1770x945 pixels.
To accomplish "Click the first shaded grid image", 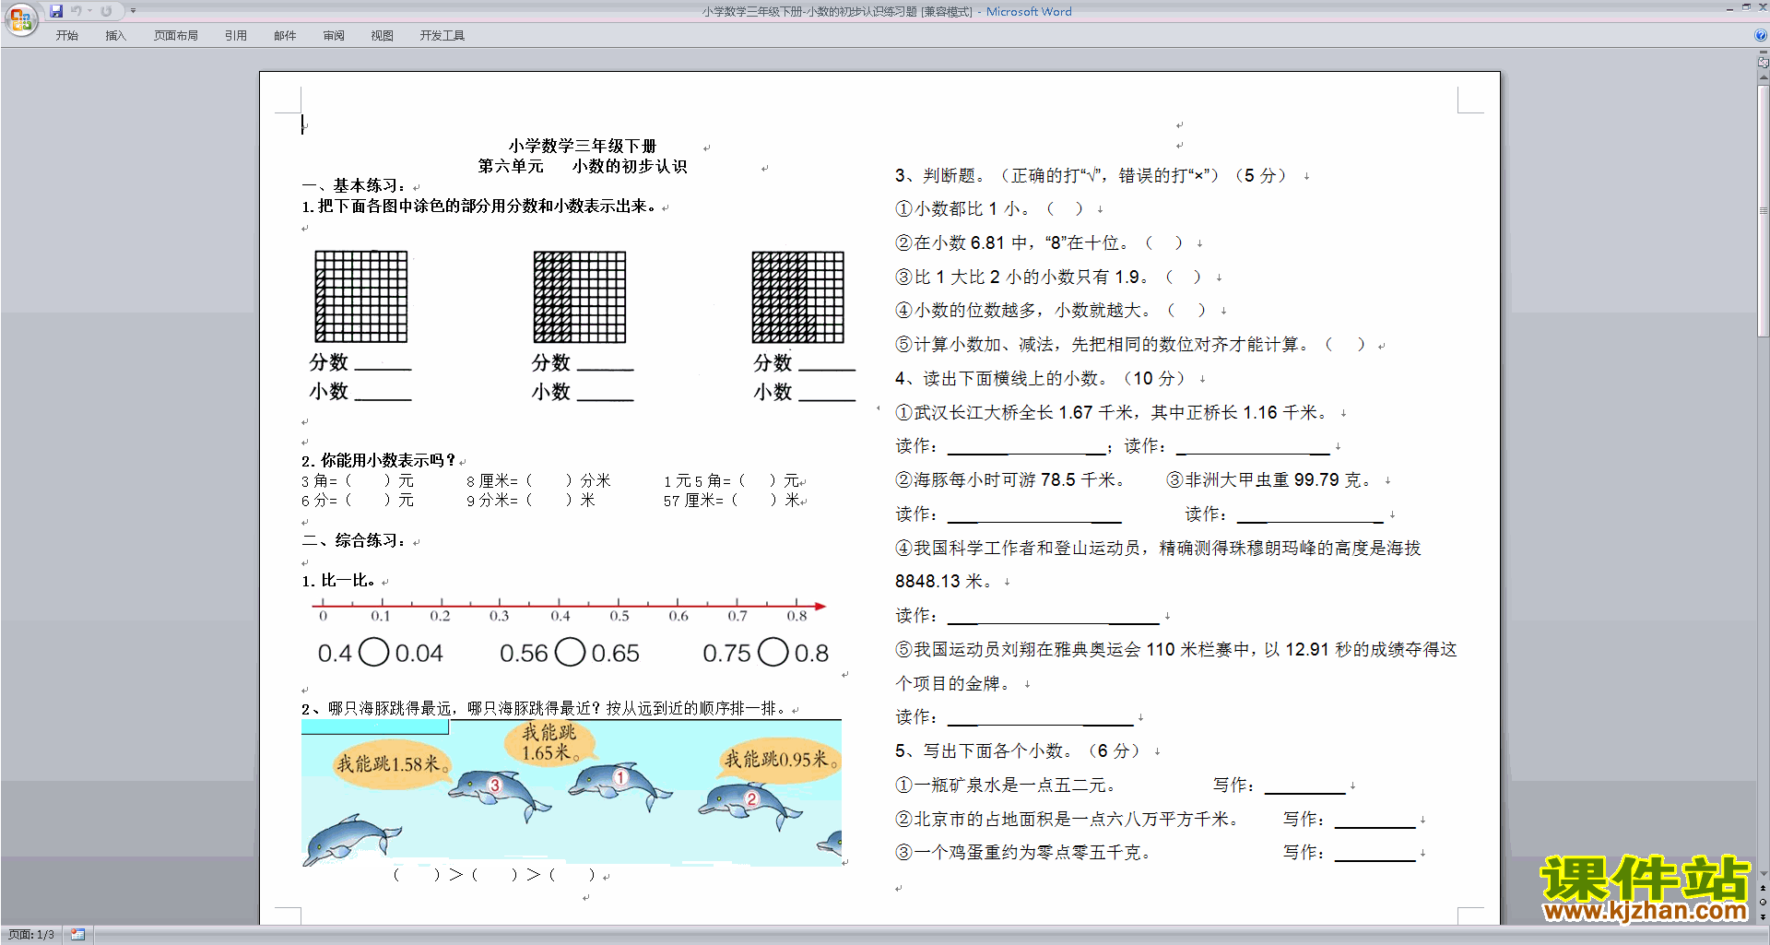I will [x=361, y=297].
